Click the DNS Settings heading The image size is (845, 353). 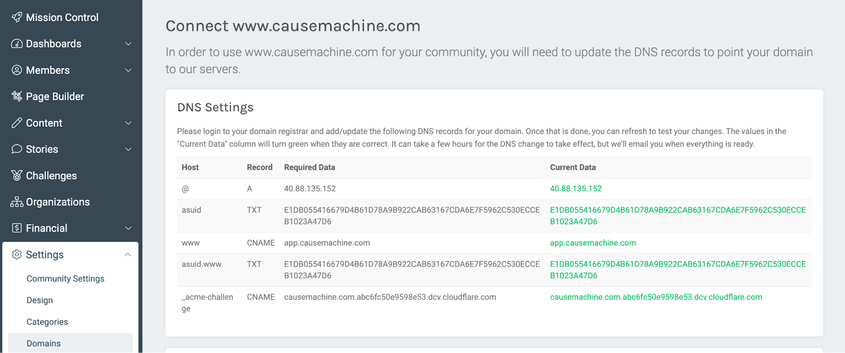215,107
